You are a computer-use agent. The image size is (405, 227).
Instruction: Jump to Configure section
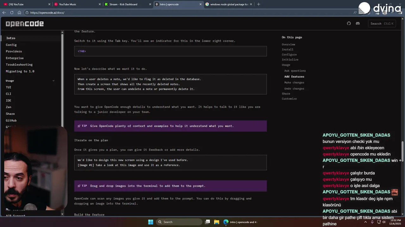[289, 55]
